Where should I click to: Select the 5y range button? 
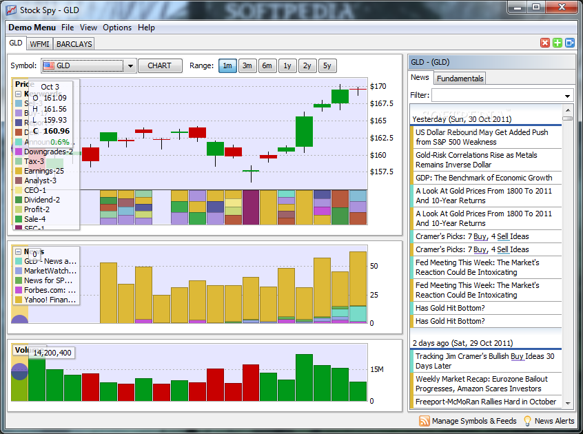point(327,65)
